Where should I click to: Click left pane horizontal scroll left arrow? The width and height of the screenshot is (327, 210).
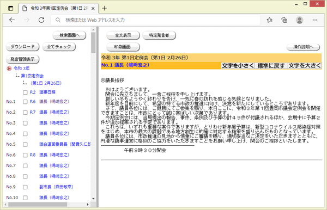pyautogui.click(x=5, y=205)
